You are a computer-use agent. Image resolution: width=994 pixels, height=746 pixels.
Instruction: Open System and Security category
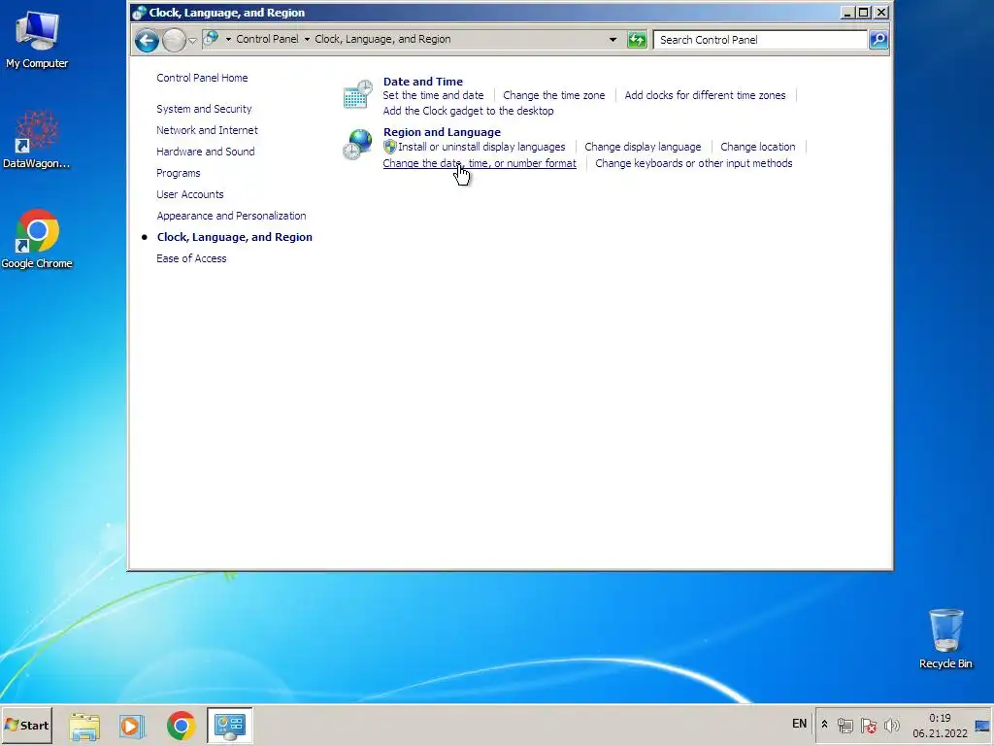[x=204, y=109]
